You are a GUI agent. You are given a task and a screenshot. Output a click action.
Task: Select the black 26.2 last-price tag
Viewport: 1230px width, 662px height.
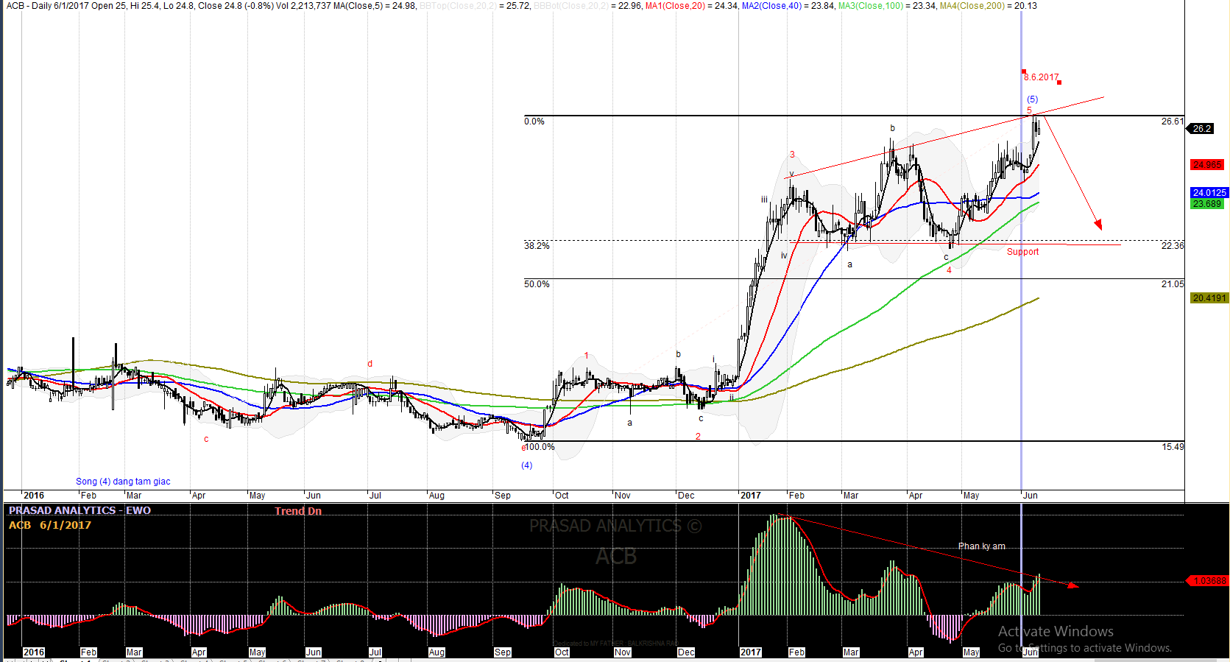pyautogui.click(x=1201, y=129)
